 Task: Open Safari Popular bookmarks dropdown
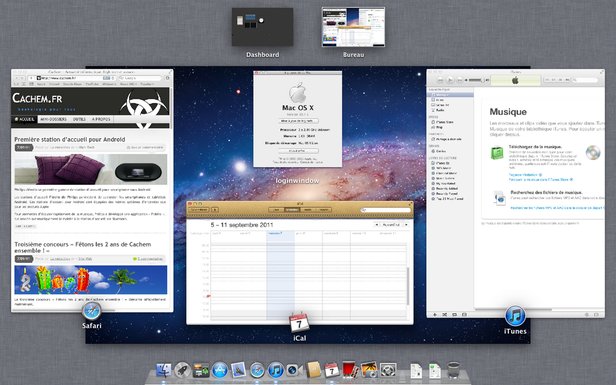point(147,84)
